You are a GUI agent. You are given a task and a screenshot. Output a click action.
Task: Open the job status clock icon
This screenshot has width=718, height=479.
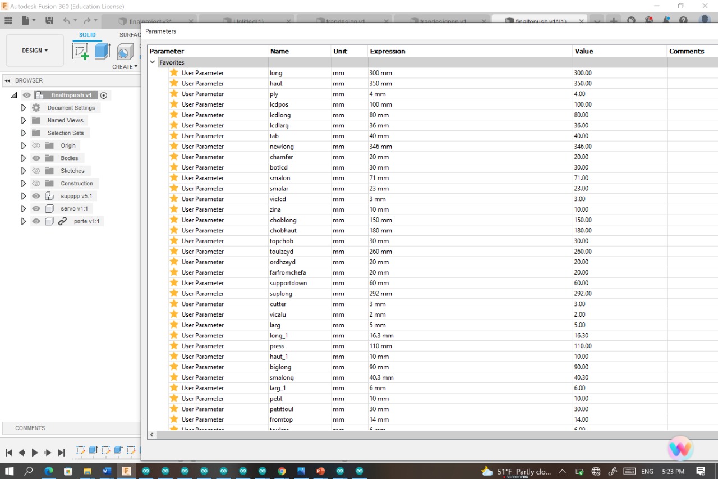click(x=648, y=21)
